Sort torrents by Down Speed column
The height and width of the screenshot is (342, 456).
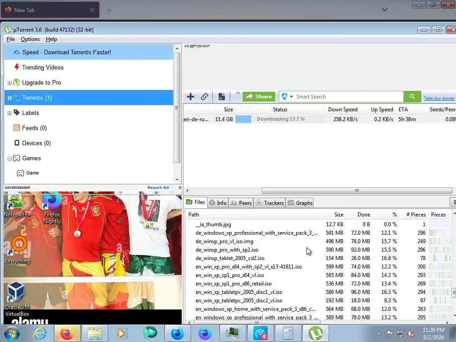tap(342, 110)
